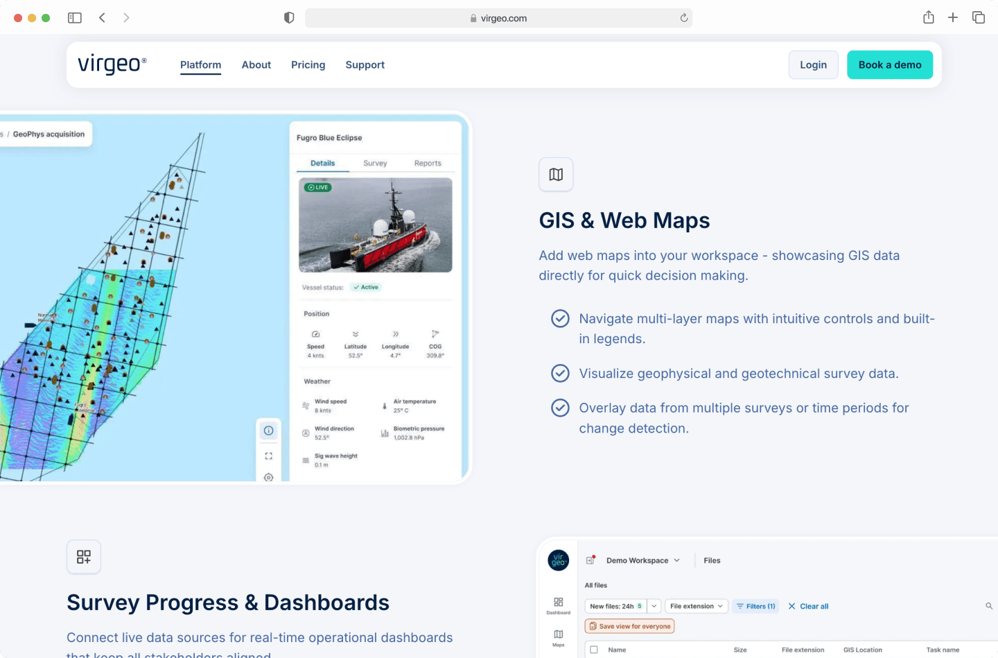Click the Book a demo button

point(890,64)
